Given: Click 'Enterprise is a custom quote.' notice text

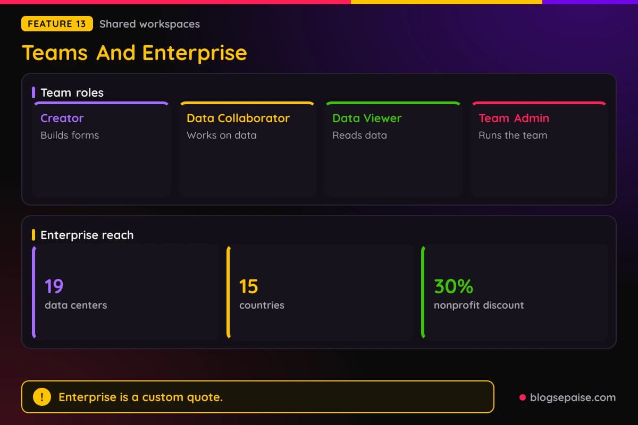Looking at the screenshot, I should click(140, 397).
